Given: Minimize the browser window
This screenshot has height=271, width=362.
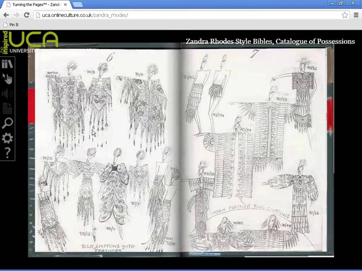Looking at the screenshot, I should (x=332, y=3).
